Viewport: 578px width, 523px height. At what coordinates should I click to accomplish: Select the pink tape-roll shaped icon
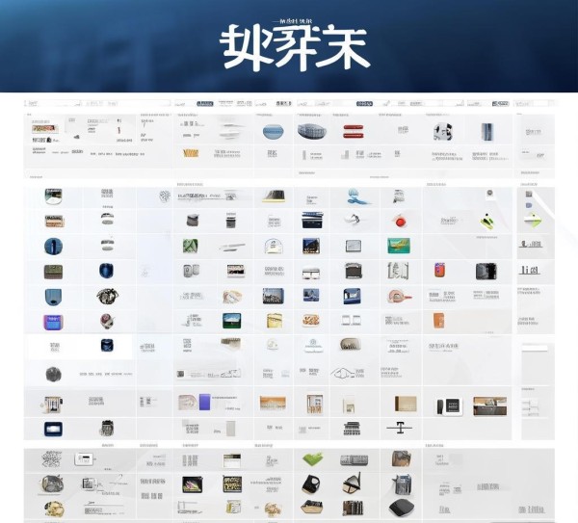[x=399, y=296]
